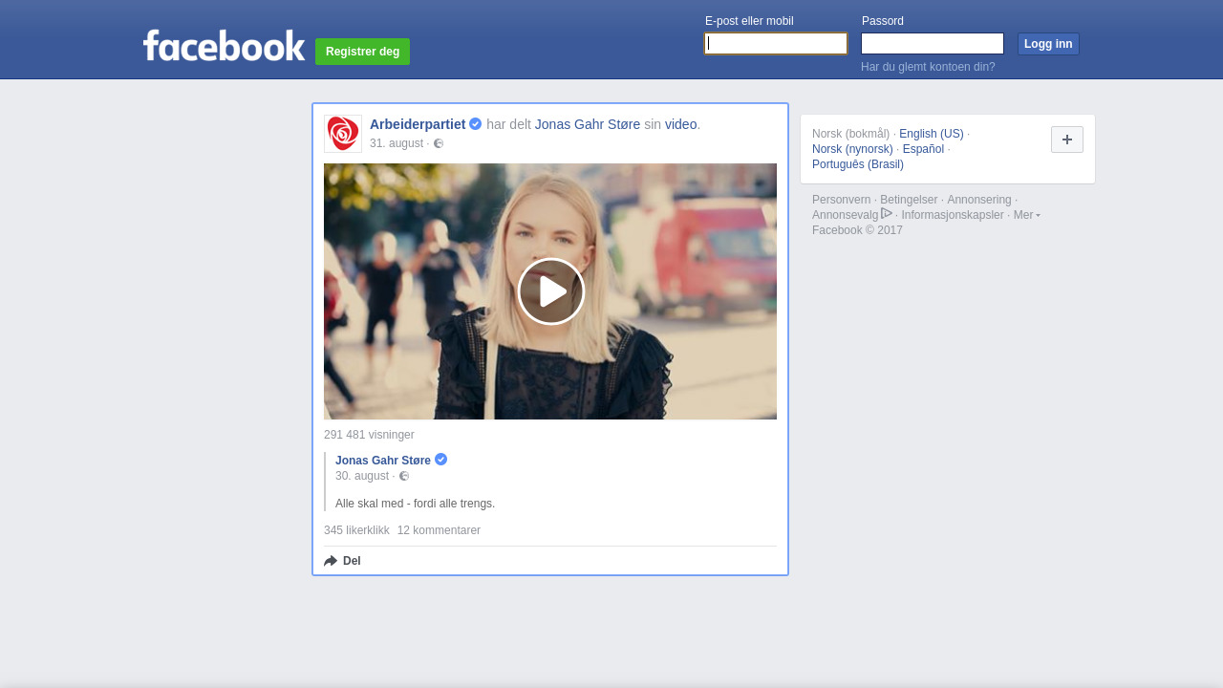The height and width of the screenshot is (688, 1223).
Task: Click the Del share button
Action: pos(342,561)
